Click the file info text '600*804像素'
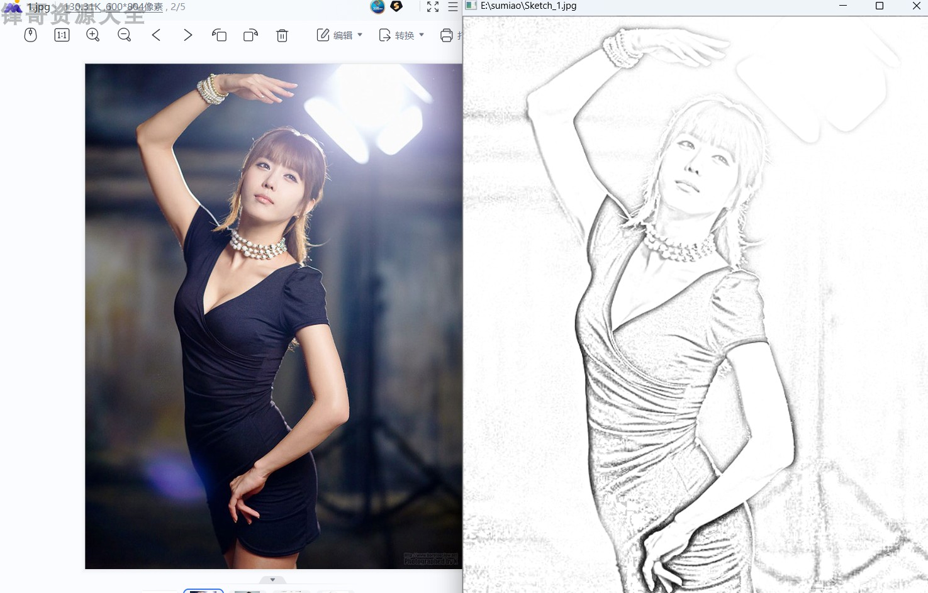 coord(134,7)
